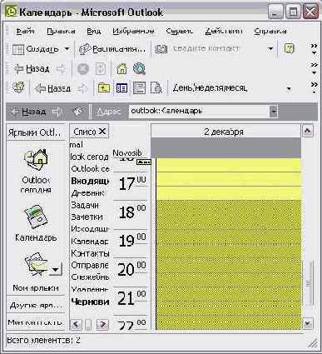Viewport: 322px width, 354px height.
Task: Click the Outlook bar scroll-down arrow
Action: coord(56,269)
